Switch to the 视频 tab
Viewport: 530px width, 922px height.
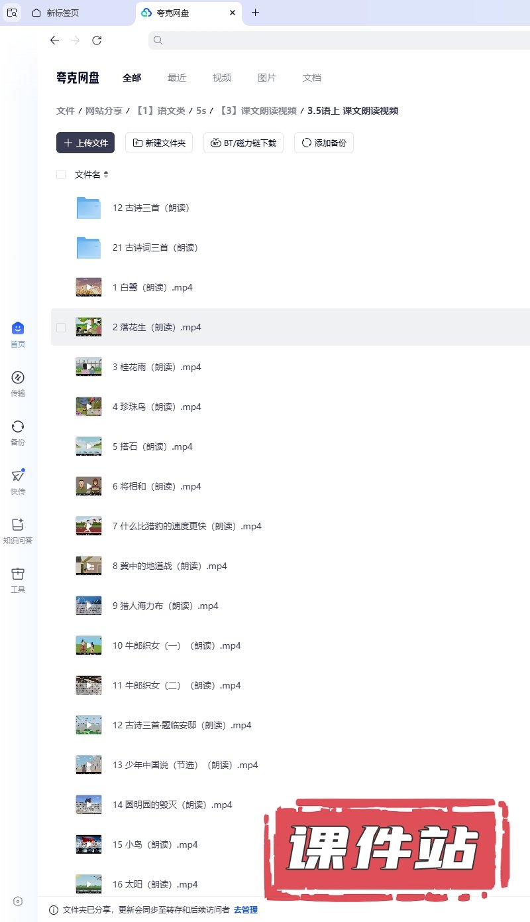pos(222,78)
